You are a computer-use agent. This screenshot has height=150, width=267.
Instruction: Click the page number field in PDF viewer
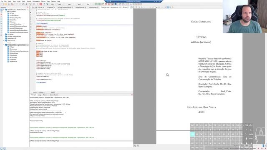tap(157, 7)
